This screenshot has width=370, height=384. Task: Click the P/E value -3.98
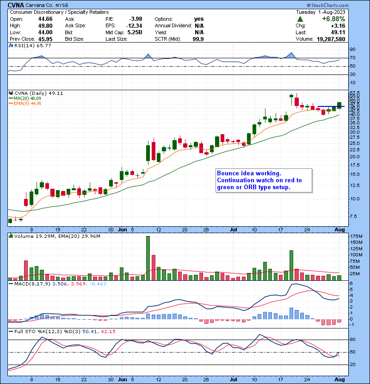[136, 19]
